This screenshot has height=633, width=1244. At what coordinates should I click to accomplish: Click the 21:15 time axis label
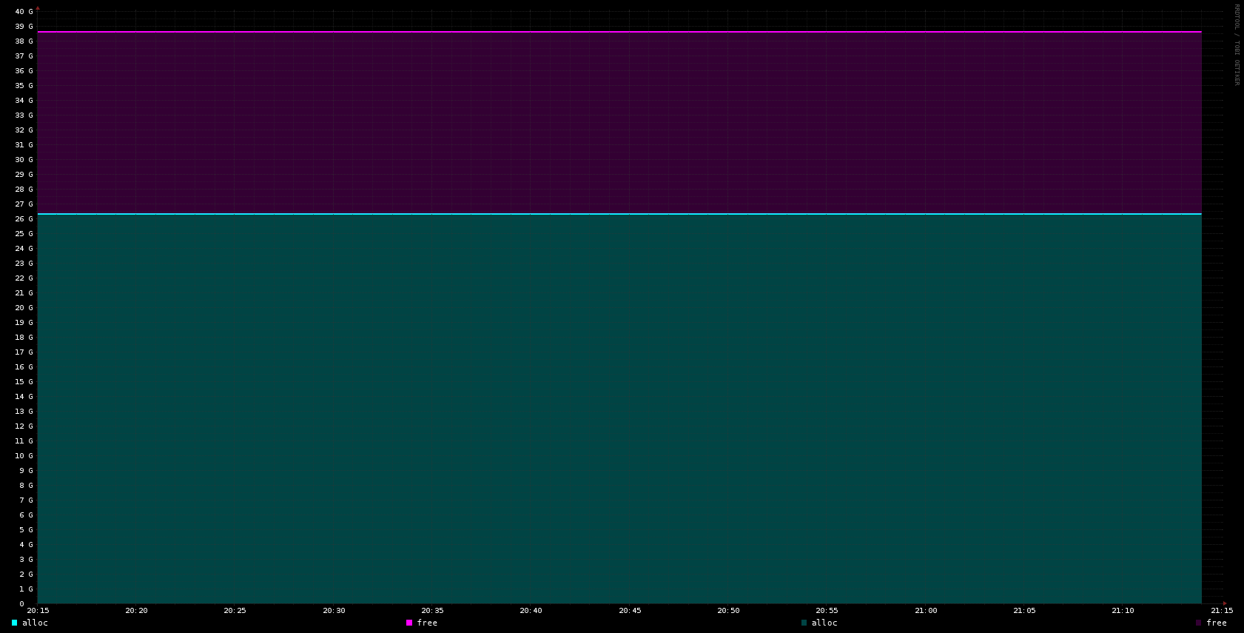[1222, 611]
